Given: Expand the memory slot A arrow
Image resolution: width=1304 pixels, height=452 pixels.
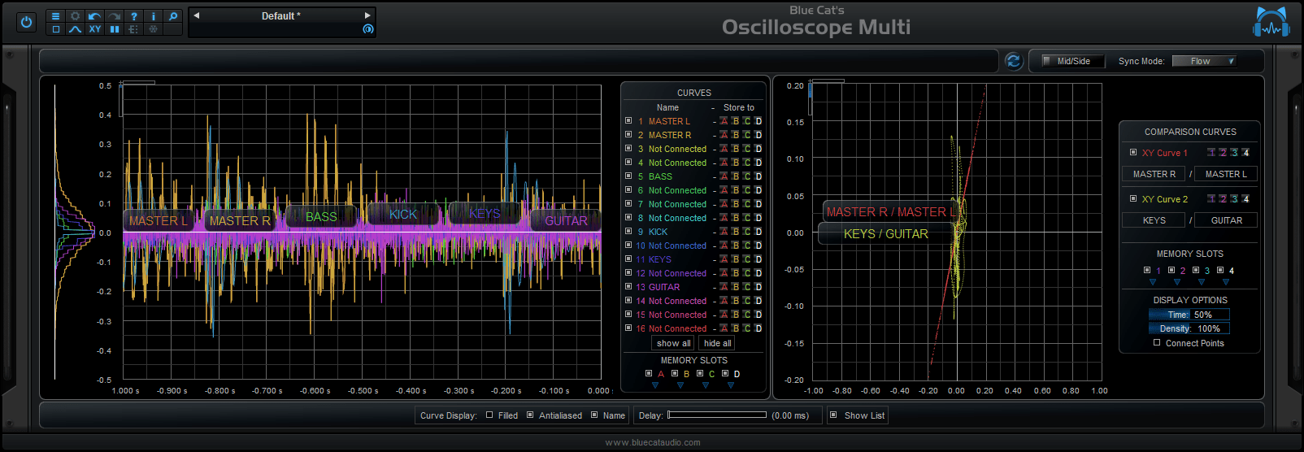Looking at the screenshot, I should tap(655, 385).
